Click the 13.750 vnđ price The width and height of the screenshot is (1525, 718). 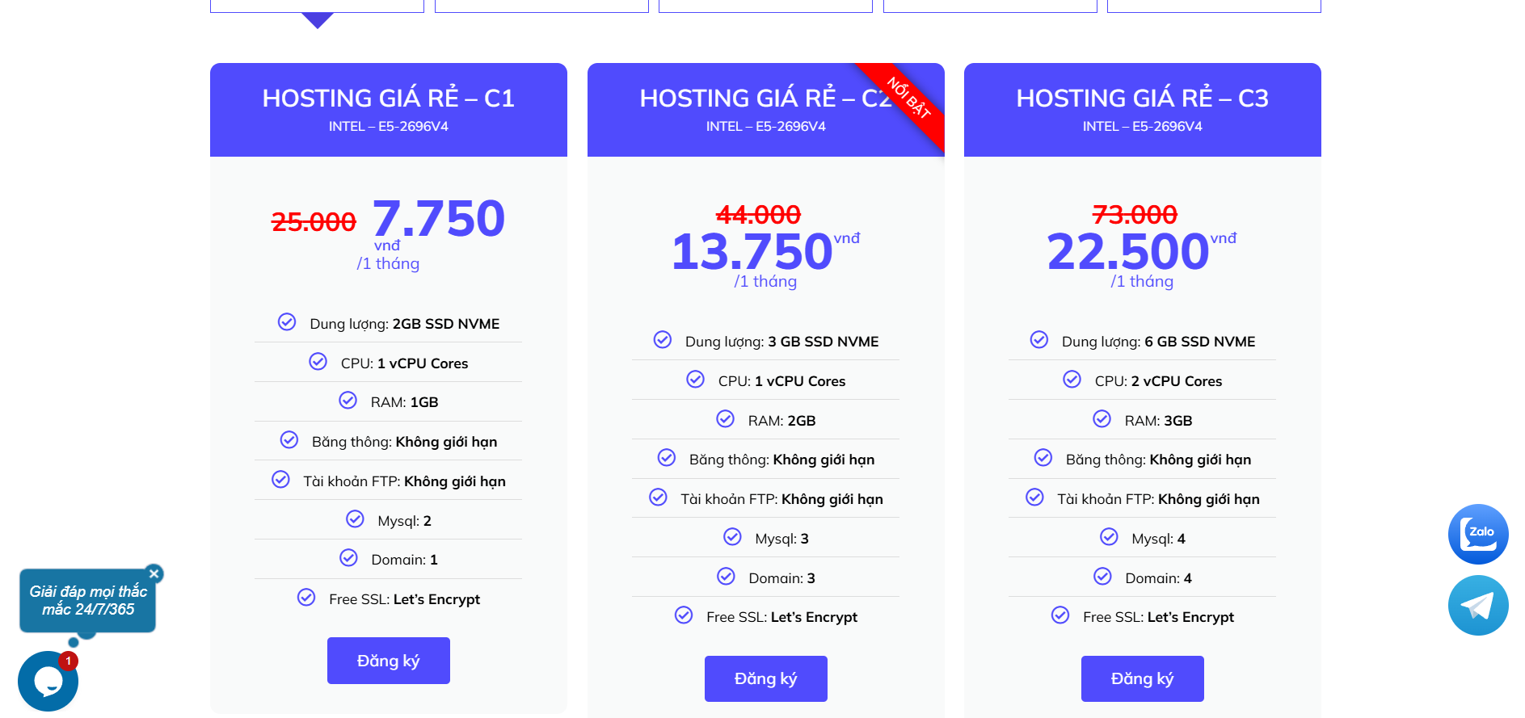tap(752, 251)
